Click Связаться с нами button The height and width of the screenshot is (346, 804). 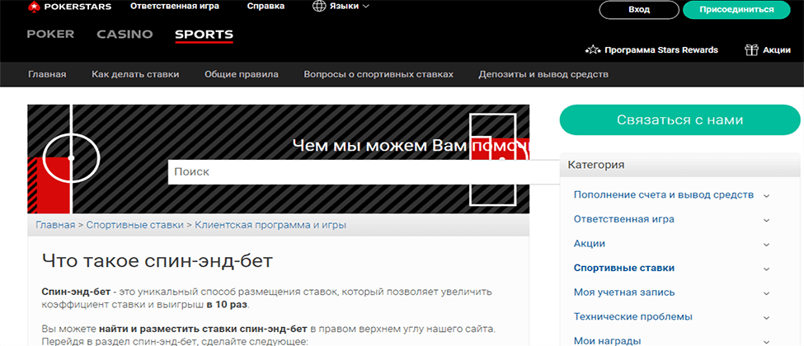coord(680,120)
